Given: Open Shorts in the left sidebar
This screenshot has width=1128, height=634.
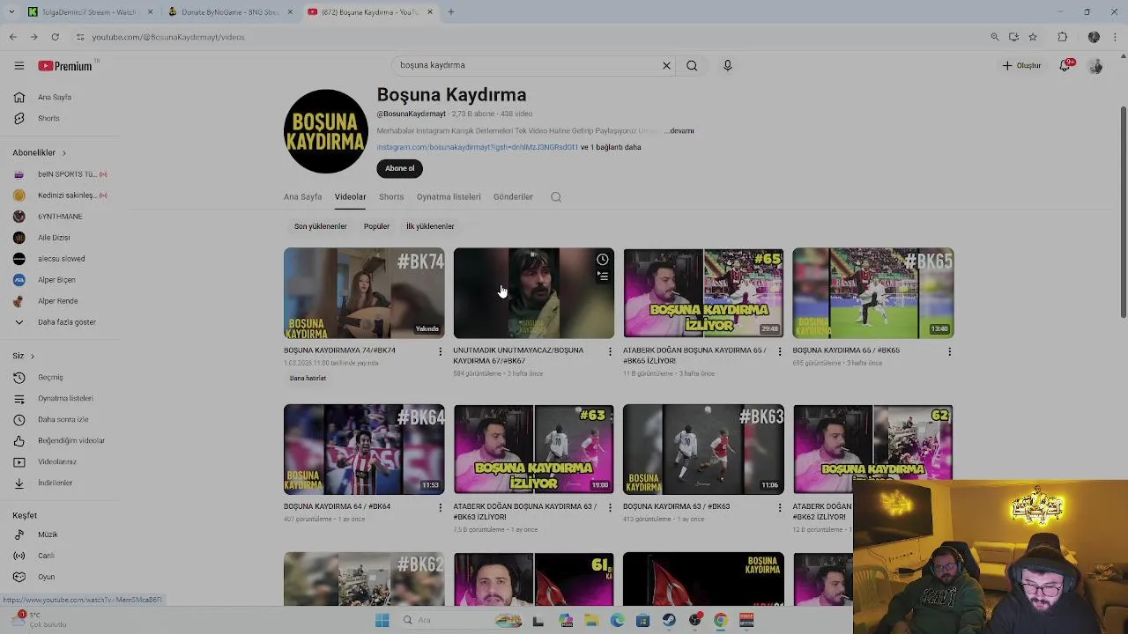Looking at the screenshot, I should (48, 118).
